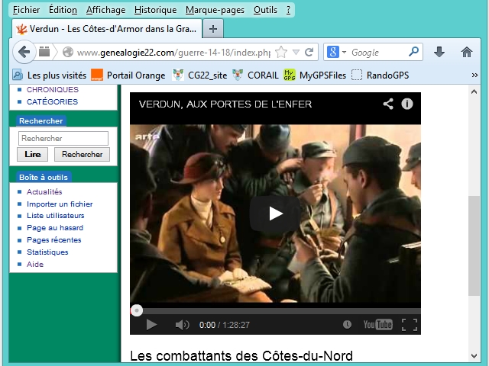Select the Verdun - Les Côtes-d'Armor tab
The image size is (489, 366).
[x=107, y=29]
